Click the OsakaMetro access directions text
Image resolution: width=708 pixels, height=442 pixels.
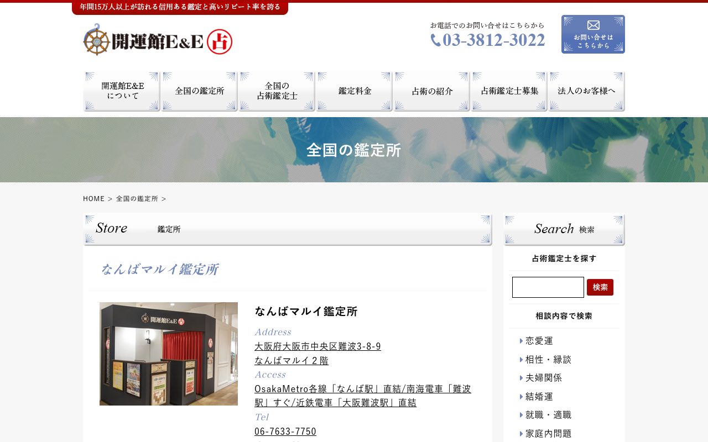tap(363, 396)
